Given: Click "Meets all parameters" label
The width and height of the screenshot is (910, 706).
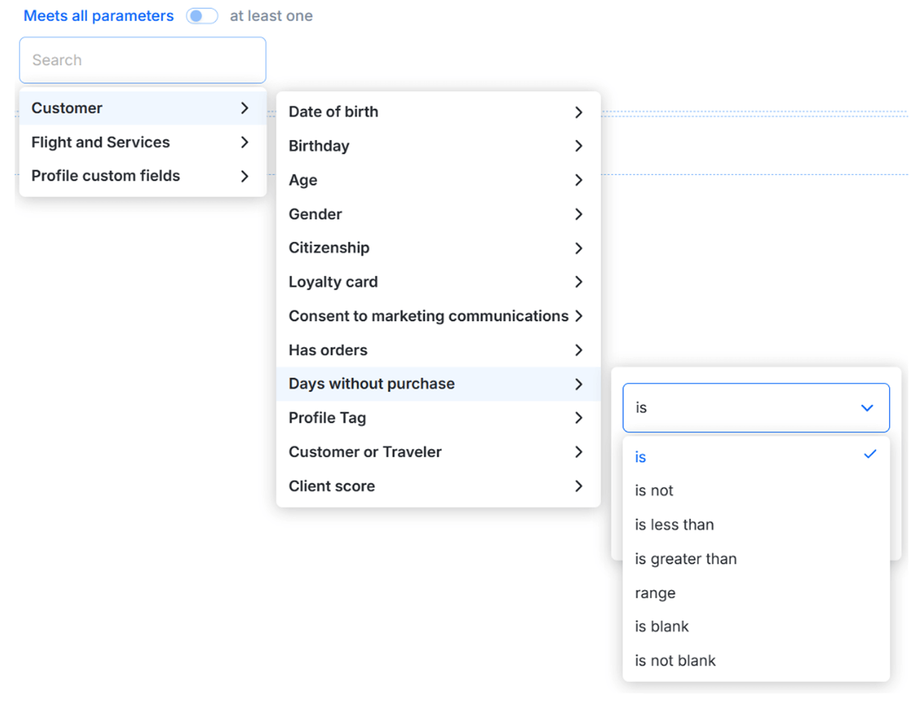Looking at the screenshot, I should click(x=98, y=16).
